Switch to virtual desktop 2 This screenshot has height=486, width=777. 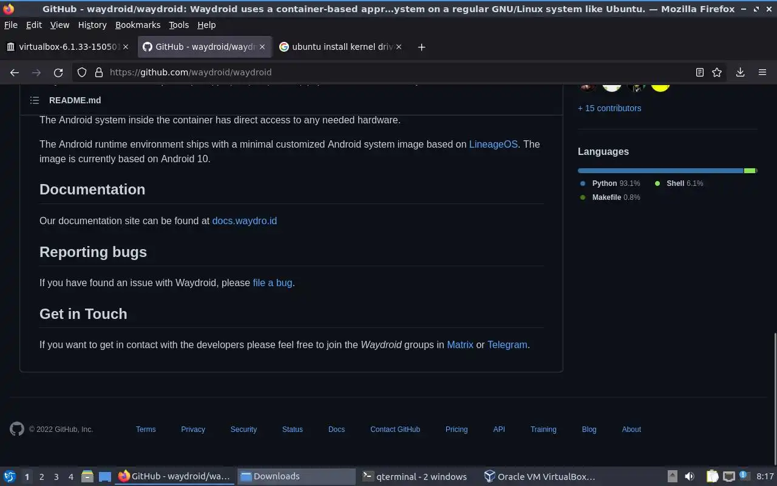click(x=41, y=477)
